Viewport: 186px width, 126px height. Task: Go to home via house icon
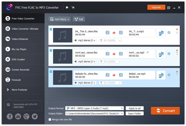pos(67,7)
